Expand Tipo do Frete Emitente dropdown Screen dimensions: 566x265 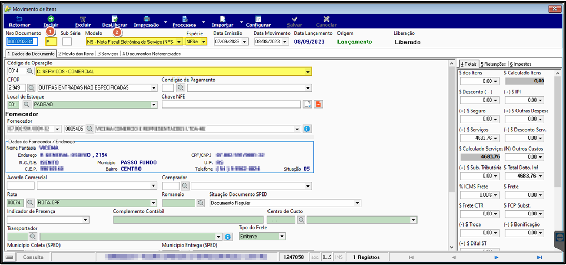tap(282, 237)
